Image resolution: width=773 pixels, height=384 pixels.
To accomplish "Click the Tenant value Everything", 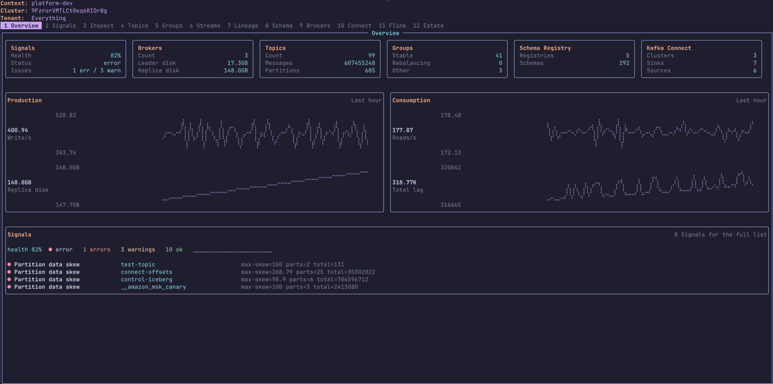I will point(48,18).
